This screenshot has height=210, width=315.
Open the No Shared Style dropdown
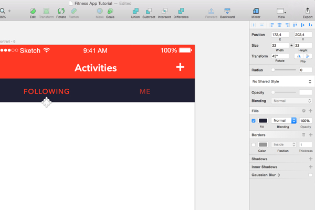[x=281, y=81]
